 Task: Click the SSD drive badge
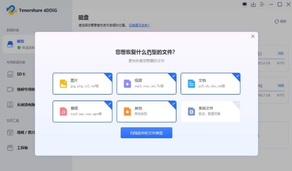[x=281, y=53]
